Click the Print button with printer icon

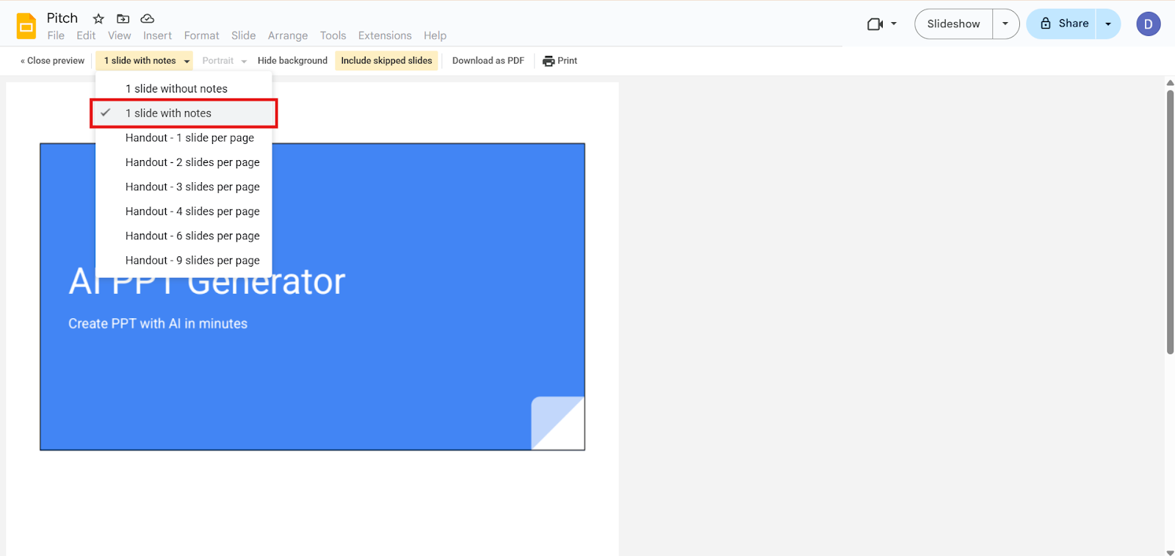[560, 61]
